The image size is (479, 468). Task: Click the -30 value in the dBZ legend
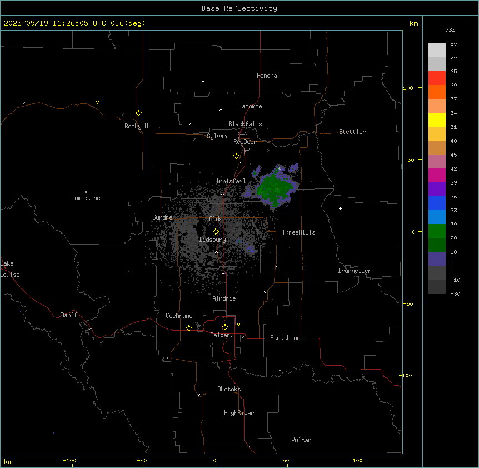click(455, 293)
